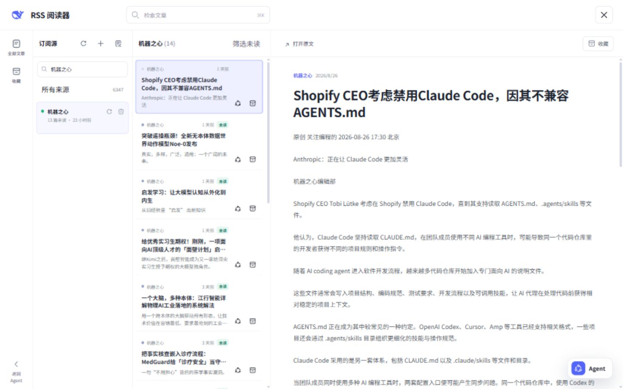
Task: Archive the 一个大脑，多种本体 article card
Action: tap(253, 321)
